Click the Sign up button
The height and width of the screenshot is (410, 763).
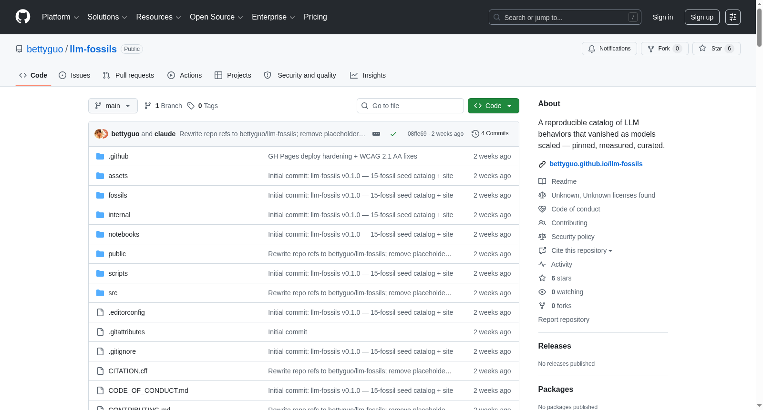click(x=702, y=17)
